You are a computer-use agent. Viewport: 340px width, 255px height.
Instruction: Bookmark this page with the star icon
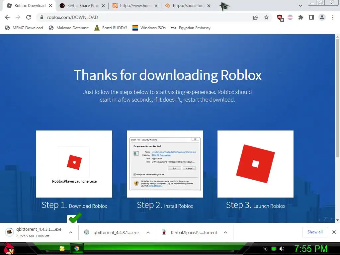266,17
